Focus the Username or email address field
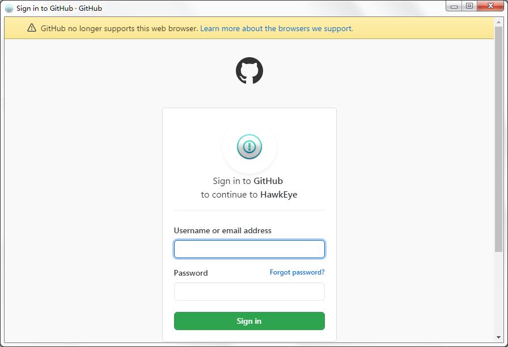This screenshot has width=508, height=347. point(249,249)
